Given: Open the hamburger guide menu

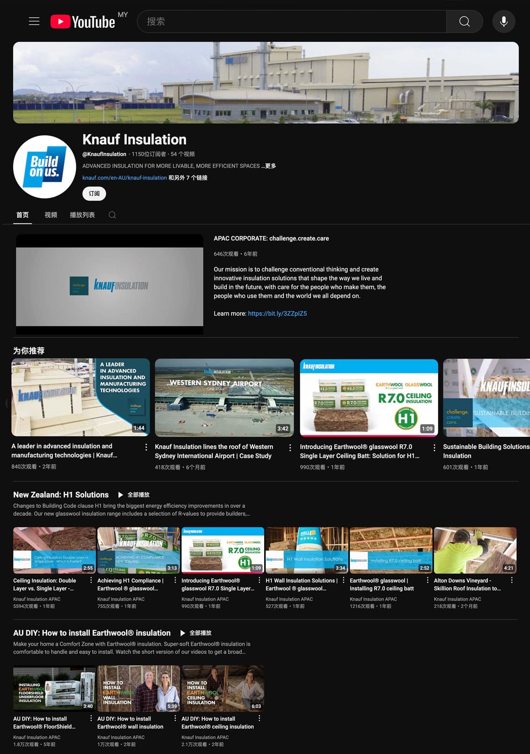Looking at the screenshot, I should coord(34,21).
